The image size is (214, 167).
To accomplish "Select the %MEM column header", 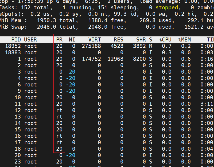I will pyautogui.click(x=184, y=40).
